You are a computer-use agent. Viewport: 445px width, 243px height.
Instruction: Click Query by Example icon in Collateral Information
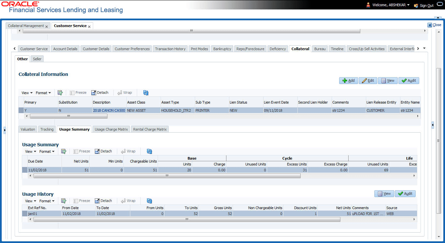click(60, 93)
